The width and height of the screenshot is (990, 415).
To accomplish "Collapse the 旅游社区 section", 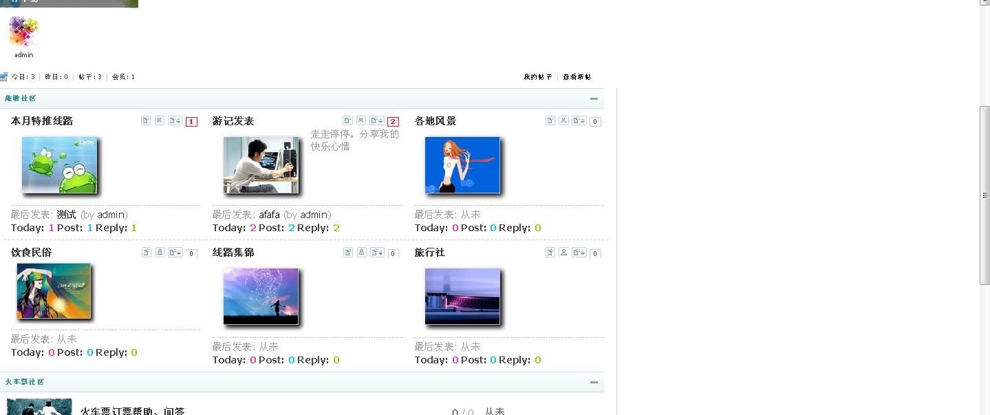I will [x=593, y=98].
